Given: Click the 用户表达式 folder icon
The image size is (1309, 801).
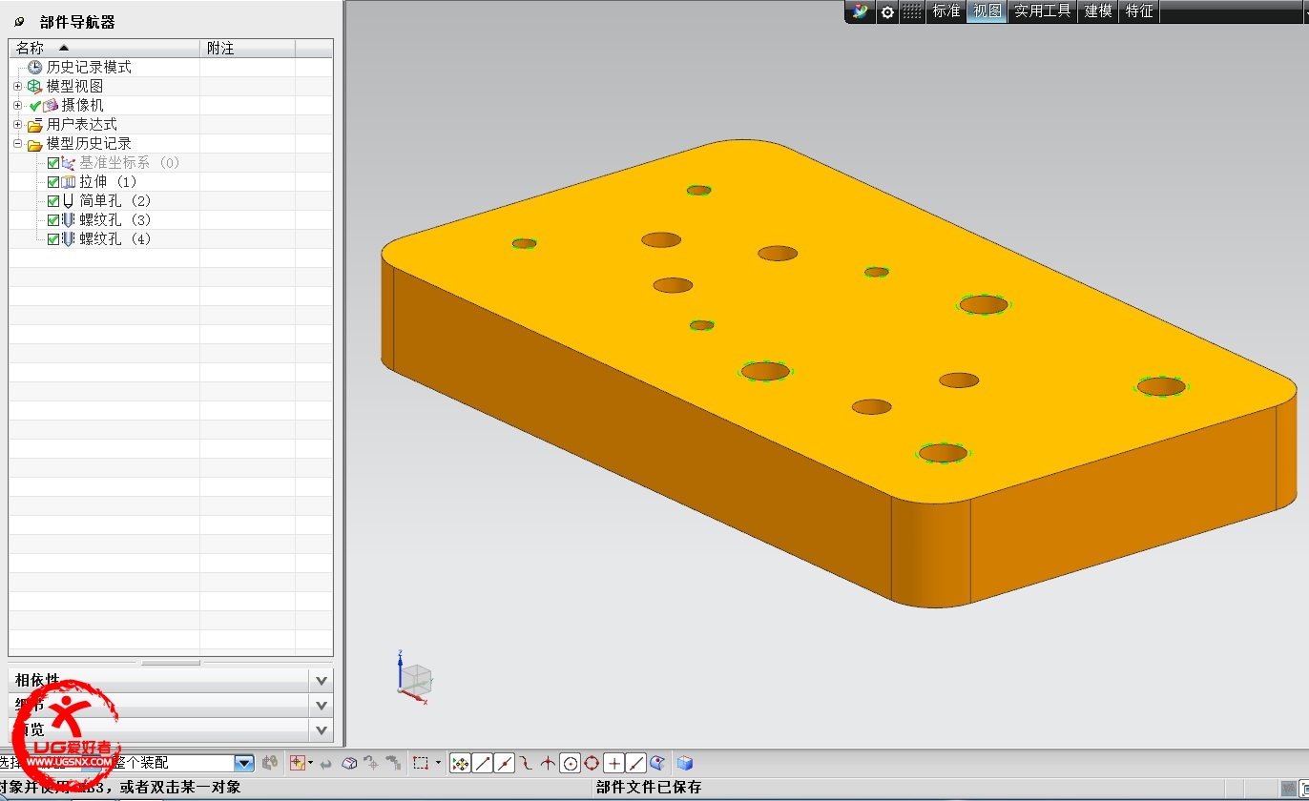Looking at the screenshot, I should (x=35, y=125).
